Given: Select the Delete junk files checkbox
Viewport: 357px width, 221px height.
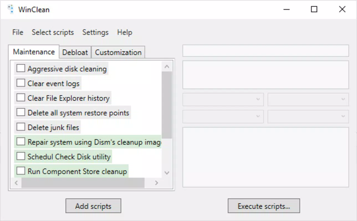Looking at the screenshot, I should (x=21, y=127).
